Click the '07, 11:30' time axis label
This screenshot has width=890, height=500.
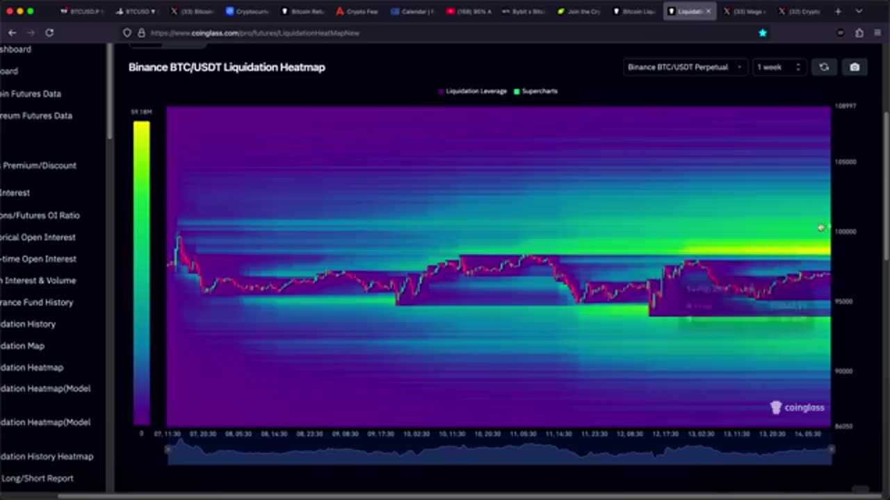pos(168,434)
